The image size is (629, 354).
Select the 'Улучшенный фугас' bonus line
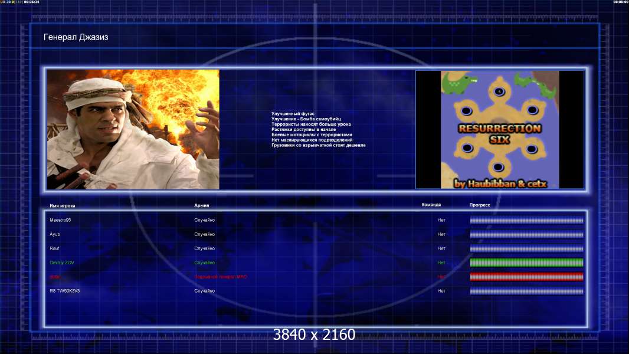pos(293,114)
